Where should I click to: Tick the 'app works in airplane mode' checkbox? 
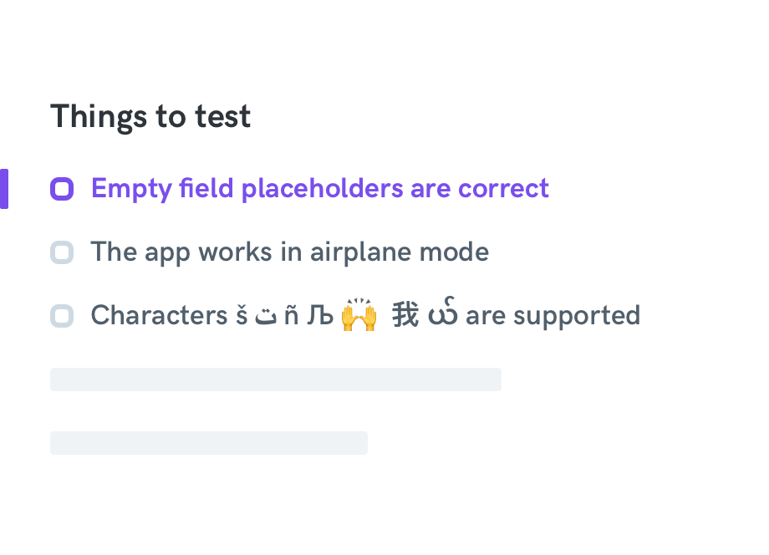pyautogui.click(x=62, y=252)
